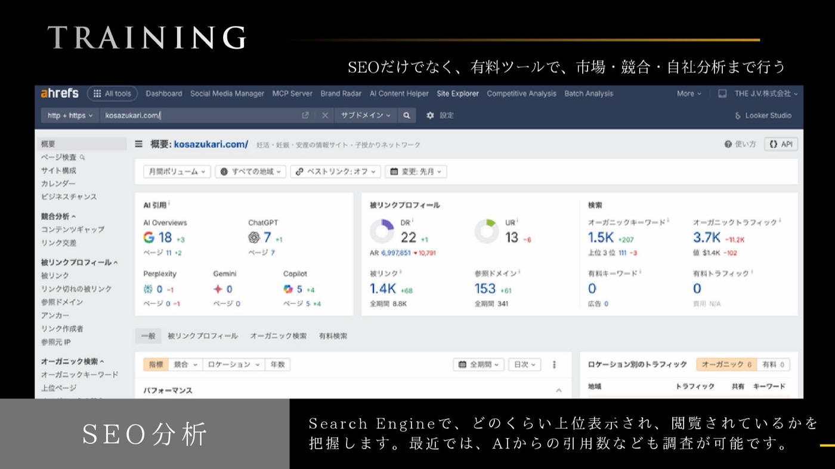Open the 変更: 先月 dropdown
Screen dimensions: 835x469
pos(416,172)
